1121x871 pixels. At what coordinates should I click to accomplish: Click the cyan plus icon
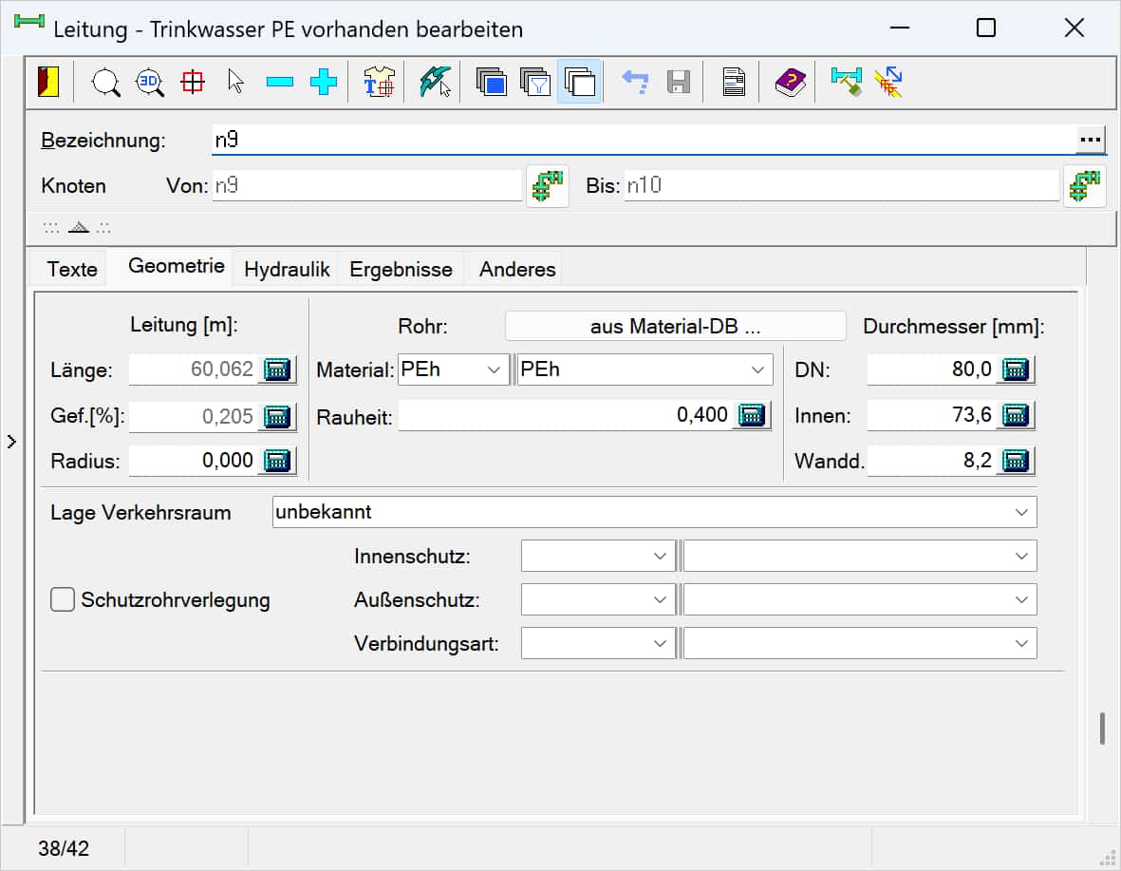tap(324, 83)
